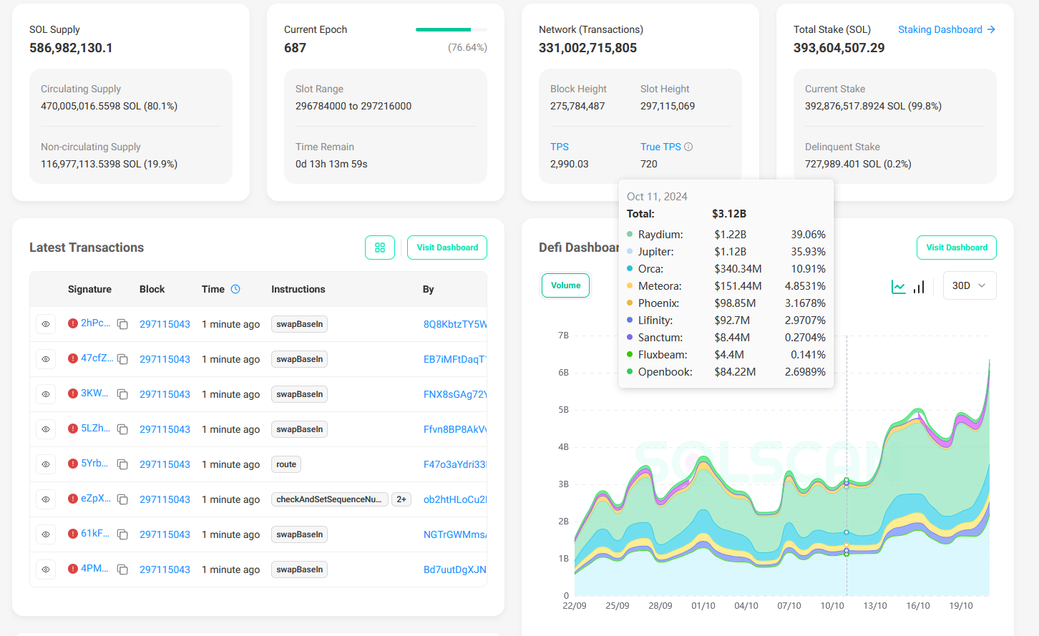Copy the 2hPc signature with copy icon

pyautogui.click(x=122, y=324)
